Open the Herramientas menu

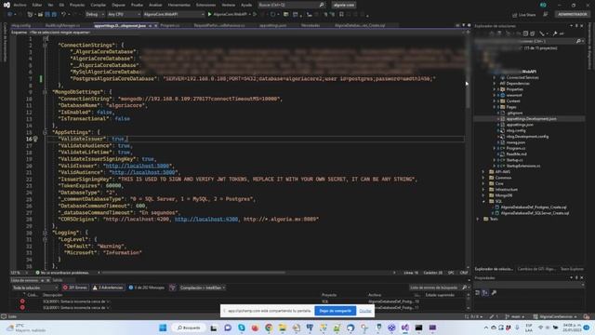(178, 5)
